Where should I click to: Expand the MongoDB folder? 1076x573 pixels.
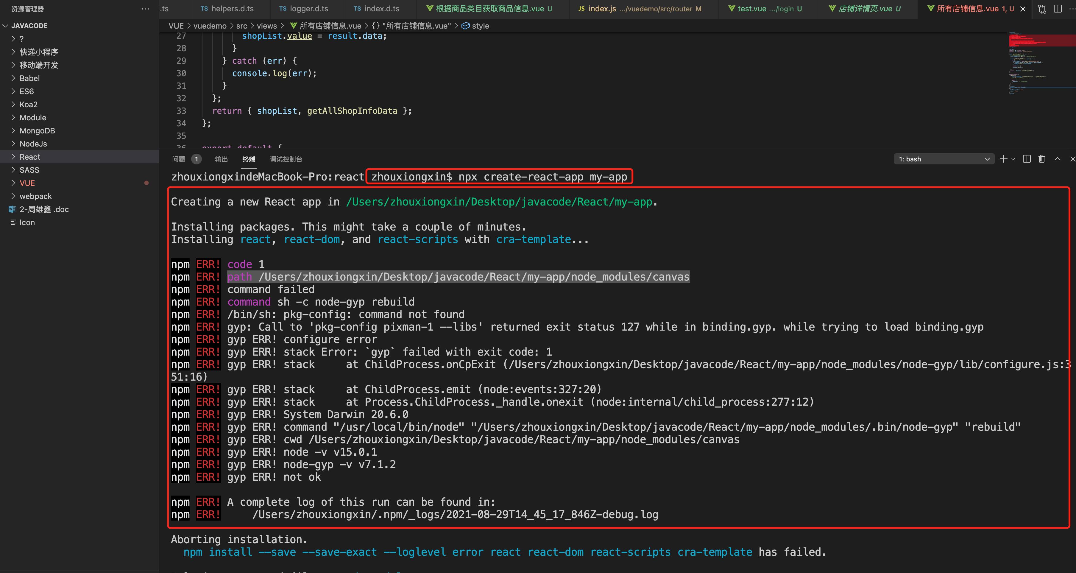(x=79, y=130)
